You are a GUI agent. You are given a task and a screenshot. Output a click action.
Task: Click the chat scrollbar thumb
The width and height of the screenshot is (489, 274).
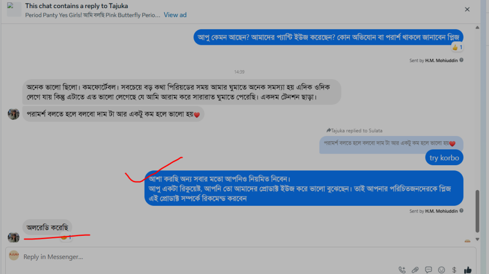pos(477,211)
